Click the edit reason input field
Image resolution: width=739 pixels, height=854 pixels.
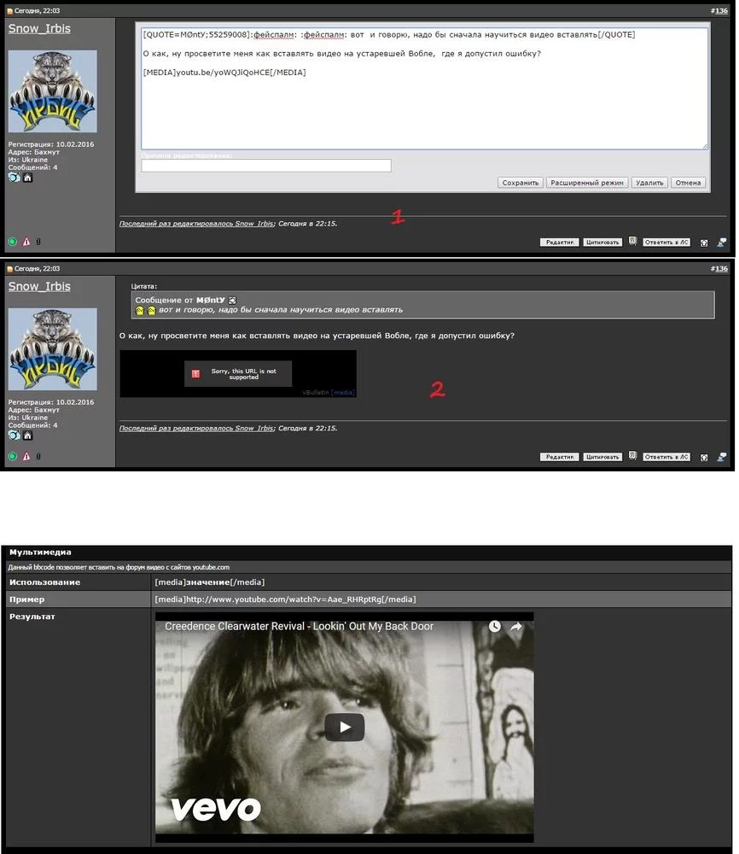point(266,166)
